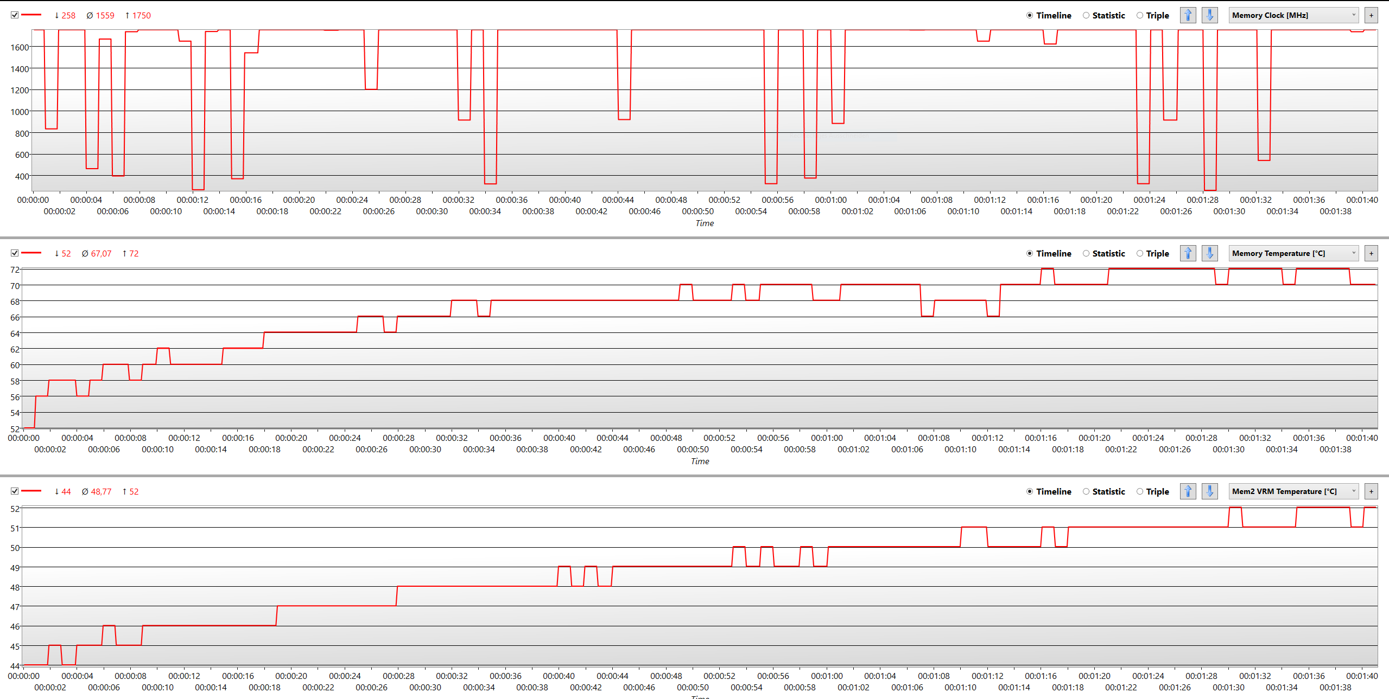
Task: Click the up arrow icon in Memory Clock panel
Action: pyautogui.click(x=1188, y=15)
